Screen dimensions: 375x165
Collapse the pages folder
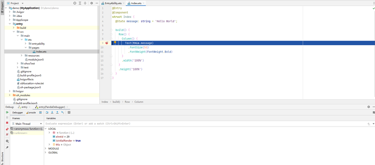coord(26,48)
